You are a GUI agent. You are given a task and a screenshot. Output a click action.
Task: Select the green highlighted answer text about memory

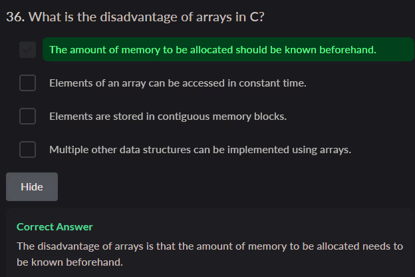(212, 50)
